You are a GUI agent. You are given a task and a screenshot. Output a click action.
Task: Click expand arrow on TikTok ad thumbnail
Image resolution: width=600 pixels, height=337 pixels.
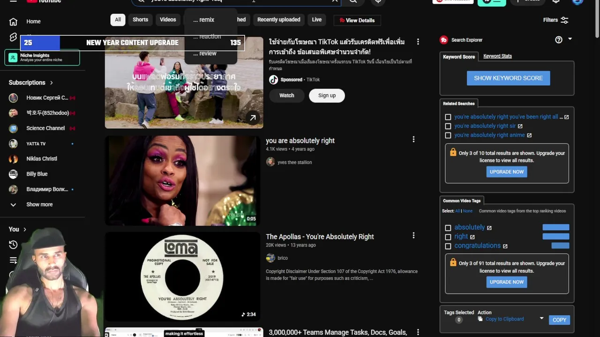click(253, 118)
